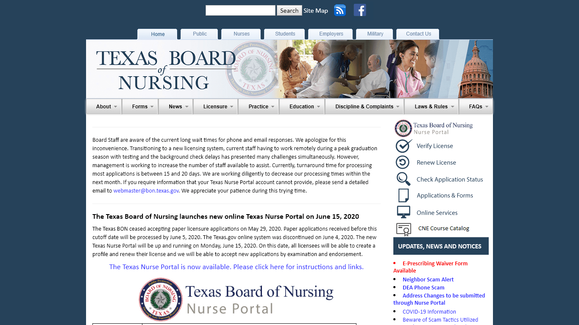579x325 pixels.
Task: Expand the FAQs menu
Action: 476,107
